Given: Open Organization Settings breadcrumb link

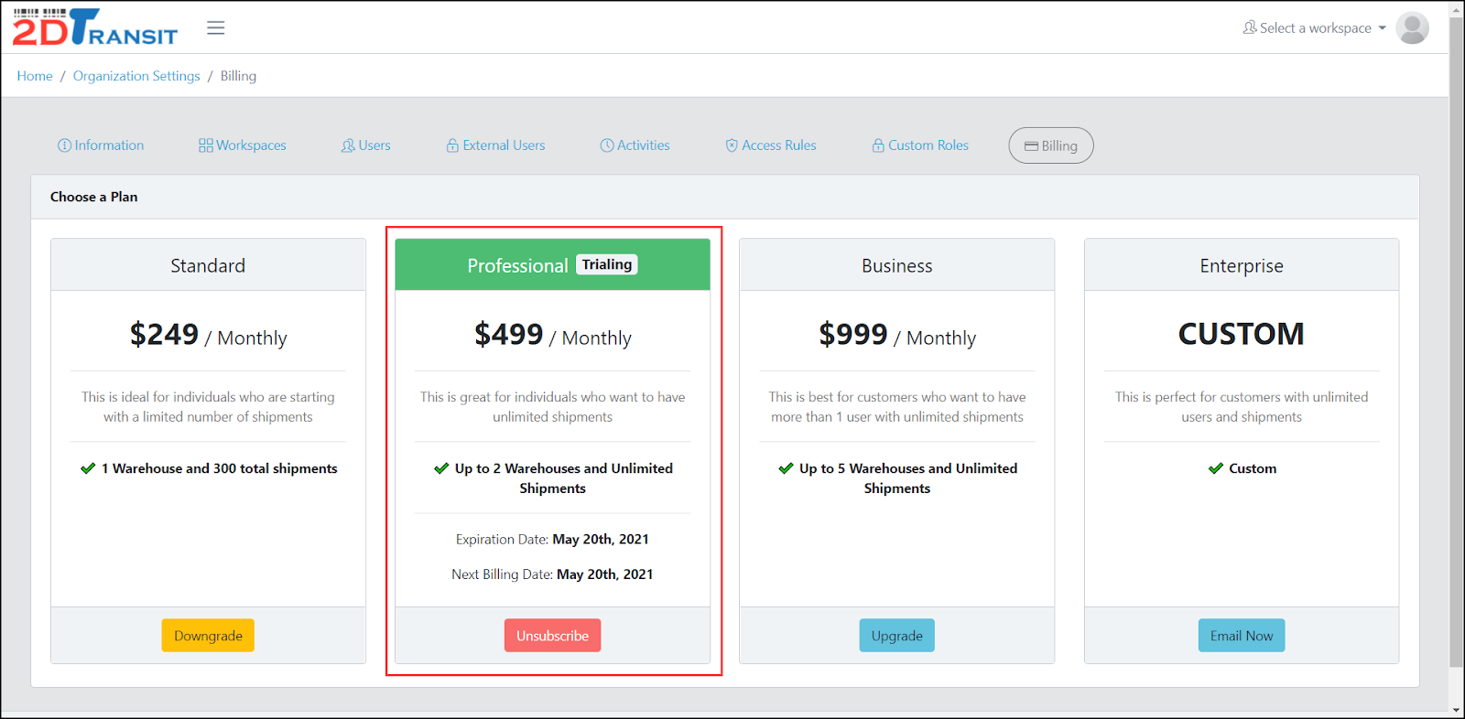Looking at the screenshot, I should [x=136, y=76].
